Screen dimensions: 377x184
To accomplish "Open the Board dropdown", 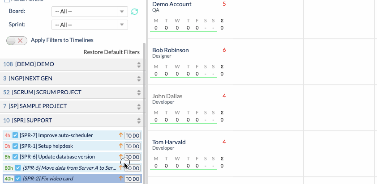I will 90,12.
